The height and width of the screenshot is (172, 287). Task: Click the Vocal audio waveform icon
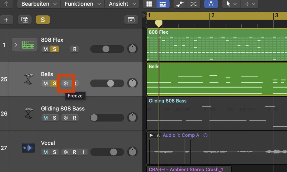(x=28, y=148)
